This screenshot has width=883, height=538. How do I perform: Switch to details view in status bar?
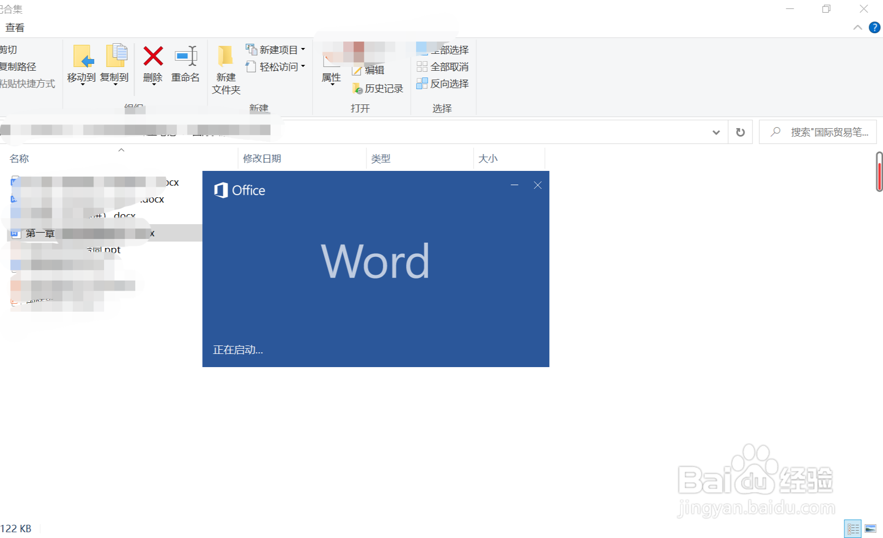coord(852,528)
